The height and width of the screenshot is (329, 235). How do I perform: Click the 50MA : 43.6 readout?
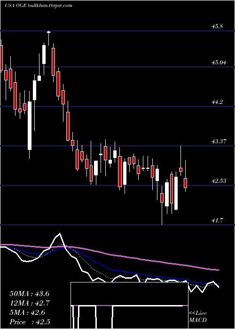(29, 294)
